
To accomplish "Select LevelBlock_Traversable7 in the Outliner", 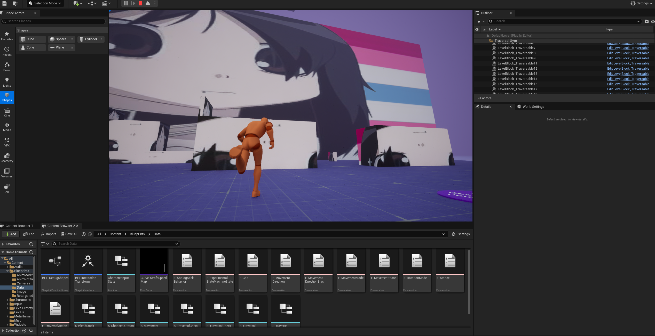I will (516, 48).
